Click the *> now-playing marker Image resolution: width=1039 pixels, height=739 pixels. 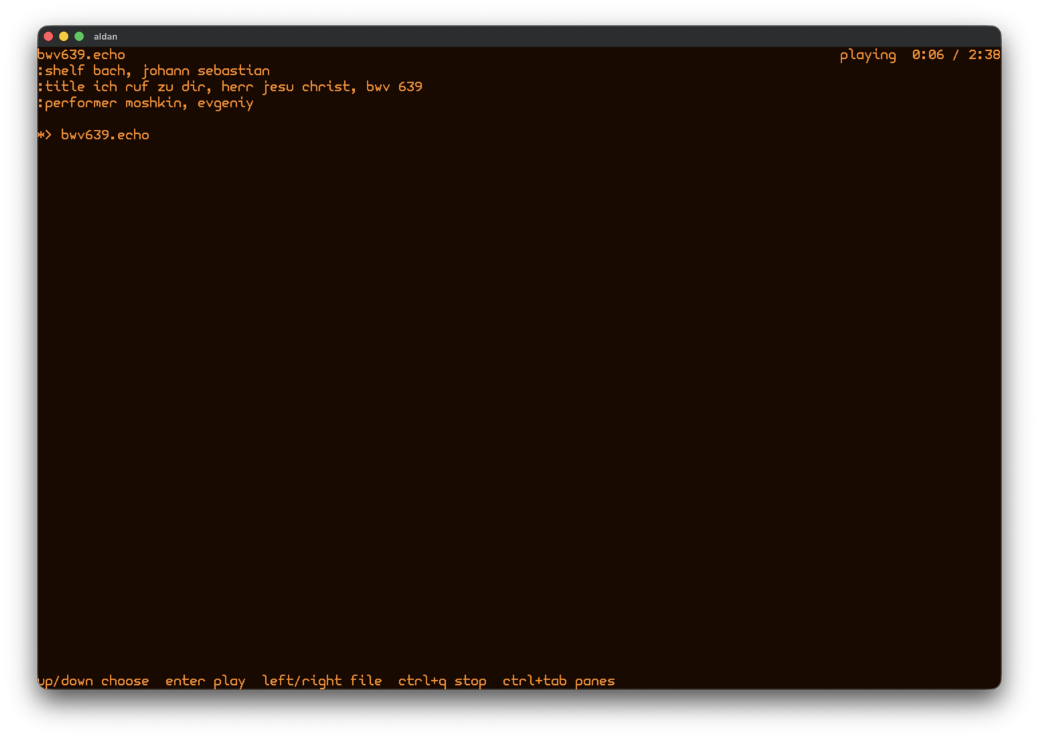pos(45,135)
